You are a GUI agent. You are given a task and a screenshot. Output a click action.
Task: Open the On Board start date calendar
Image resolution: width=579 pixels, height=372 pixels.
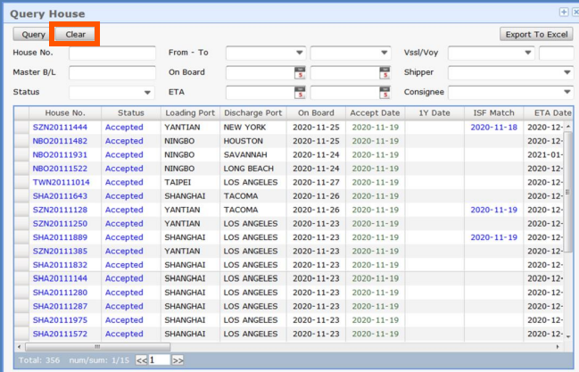[x=300, y=73]
